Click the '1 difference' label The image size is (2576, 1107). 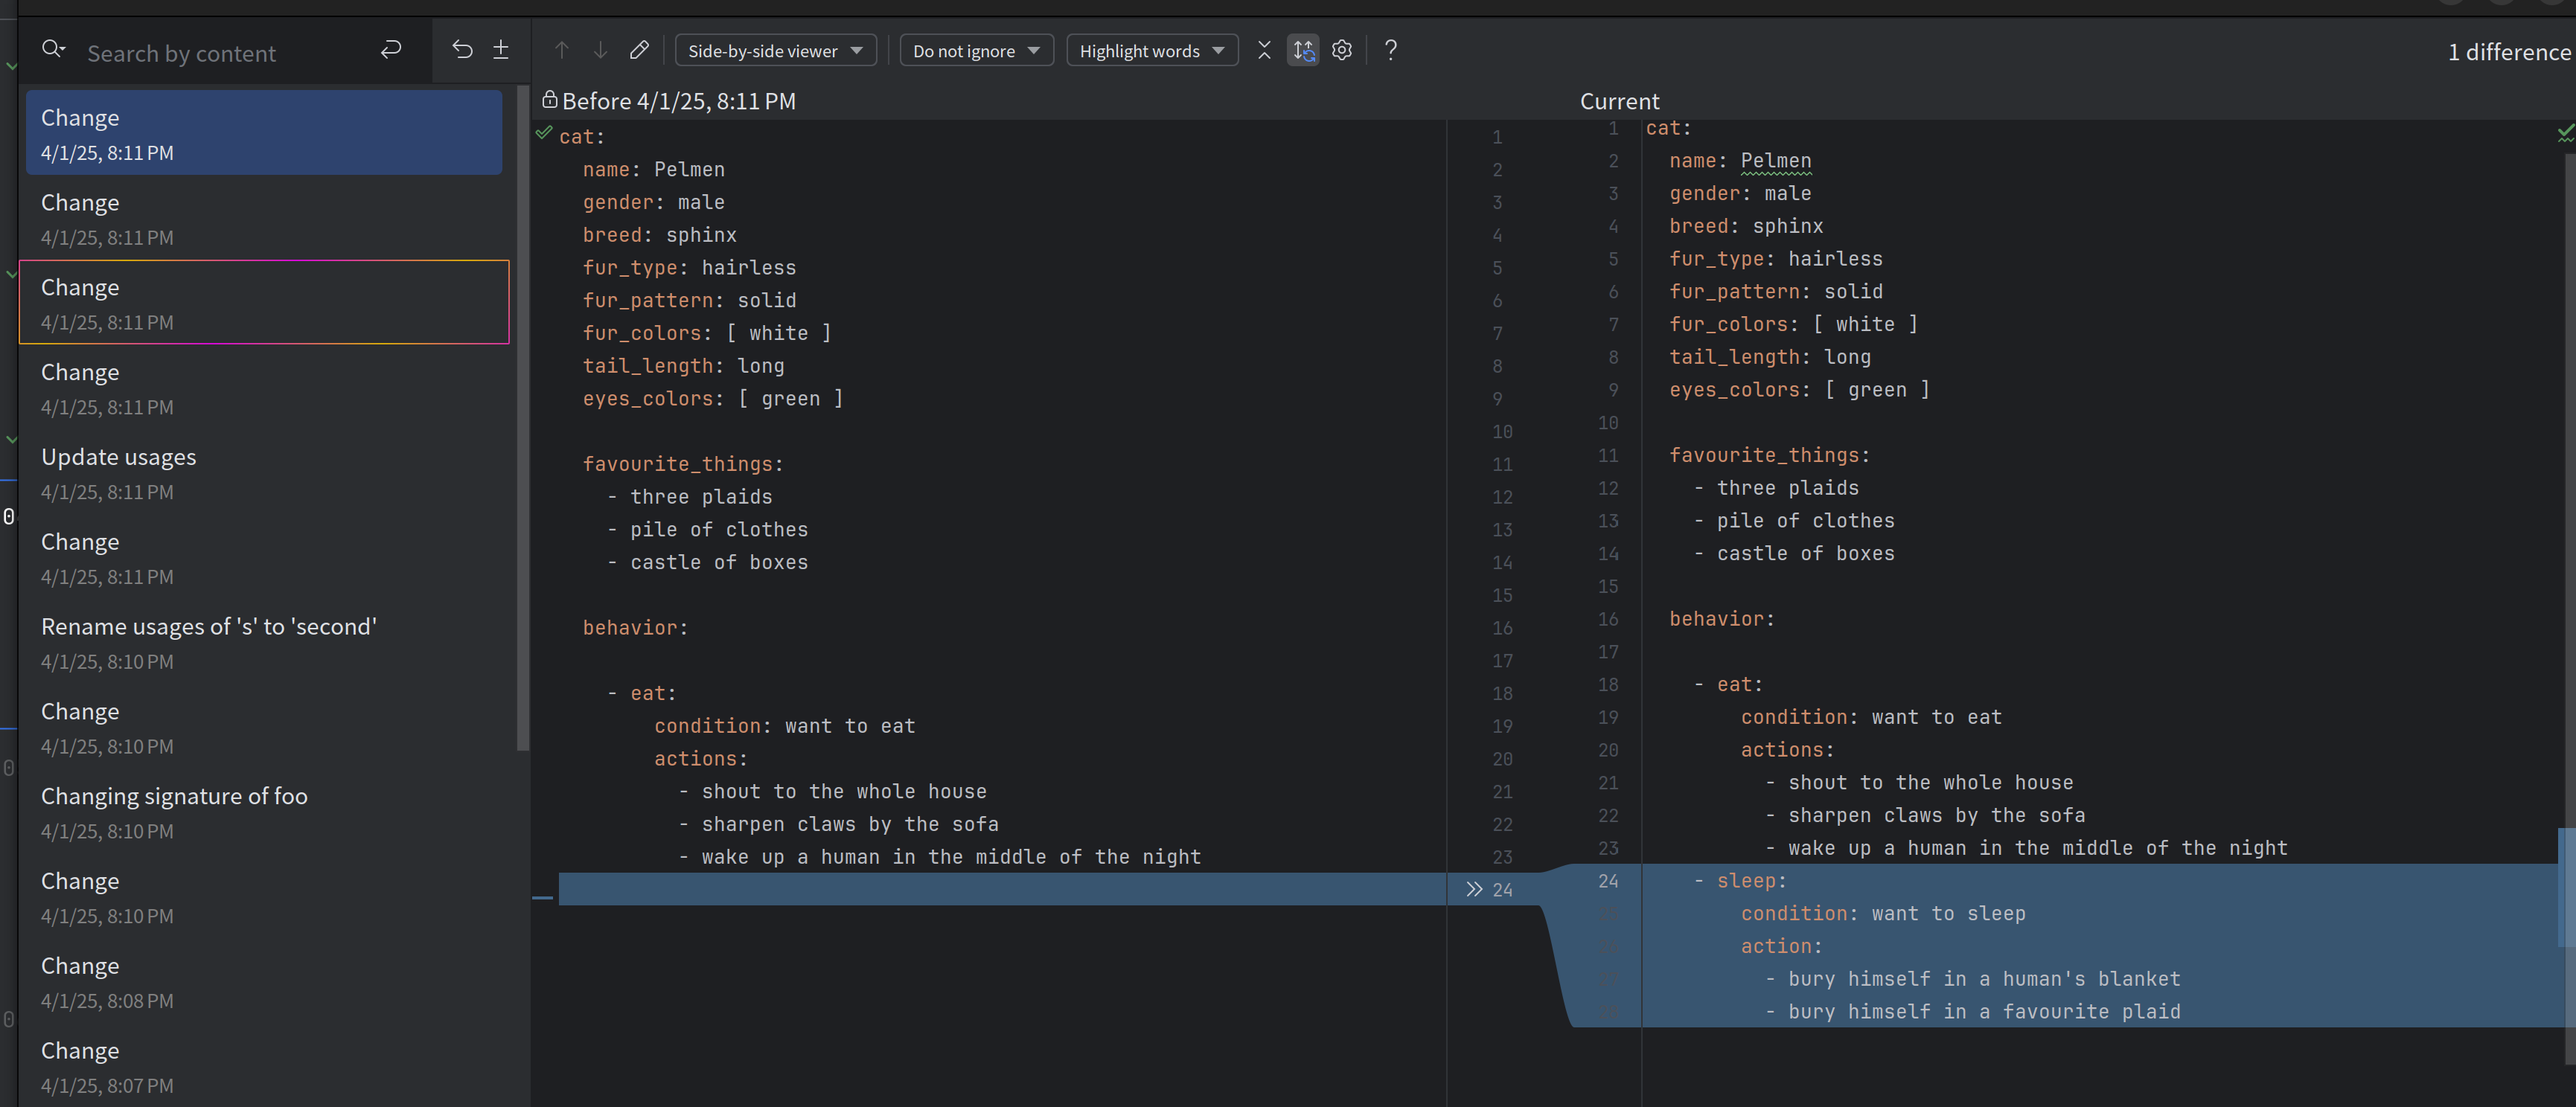(x=2508, y=52)
